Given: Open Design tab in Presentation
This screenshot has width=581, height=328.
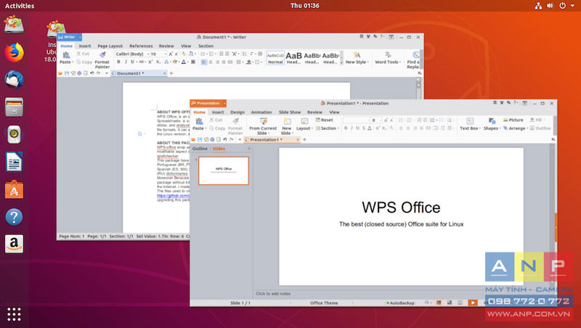Looking at the screenshot, I should tap(237, 112).
